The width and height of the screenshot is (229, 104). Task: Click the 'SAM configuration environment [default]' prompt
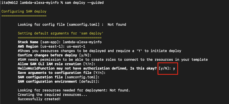coord(58,82)
